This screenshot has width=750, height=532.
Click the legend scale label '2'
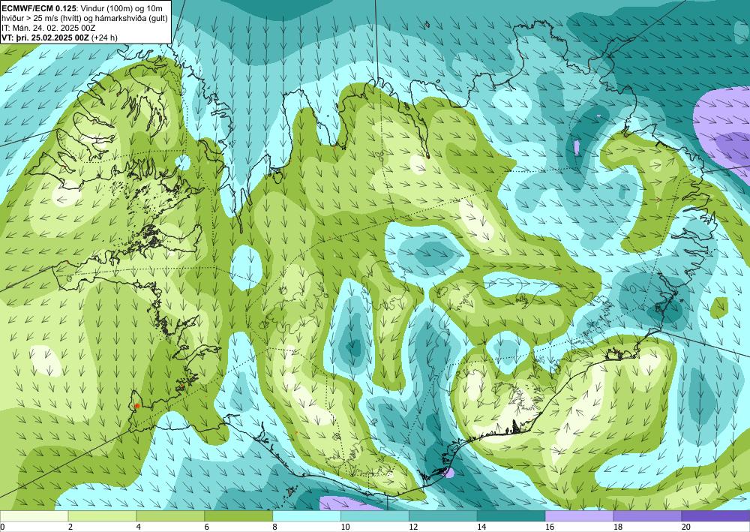70,527
